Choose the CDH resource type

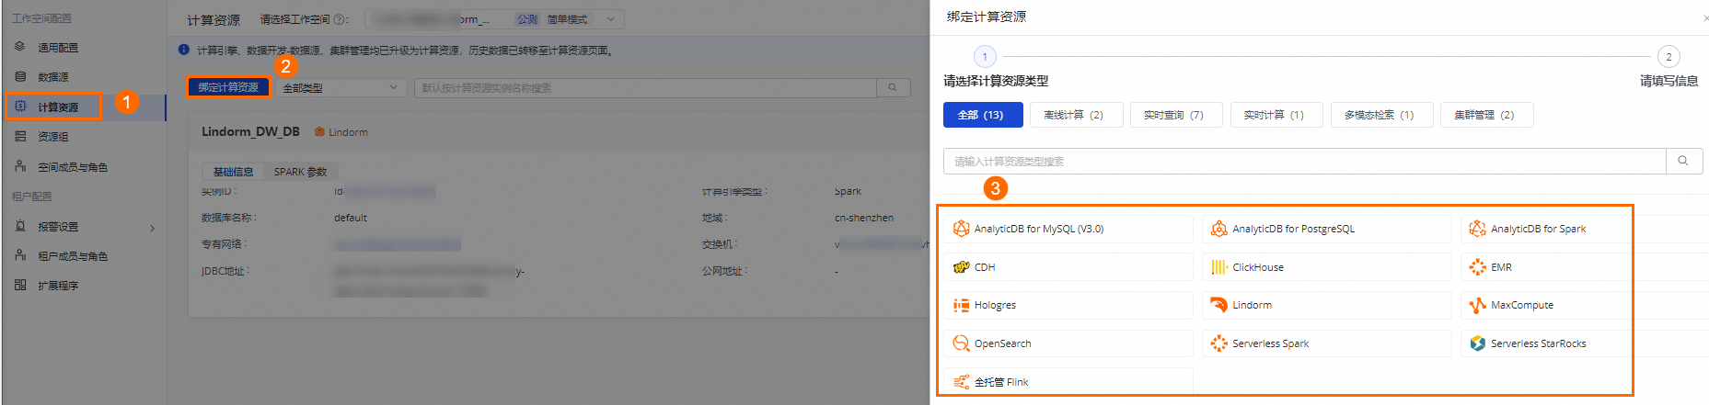[1068, 267]
